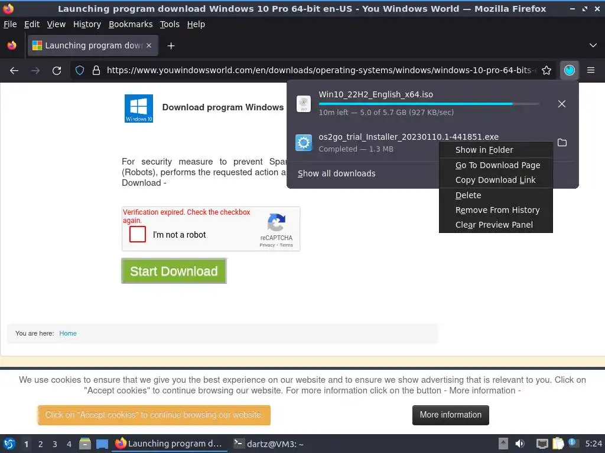Open containing folder icon for os2go installer

click(562, 143)
